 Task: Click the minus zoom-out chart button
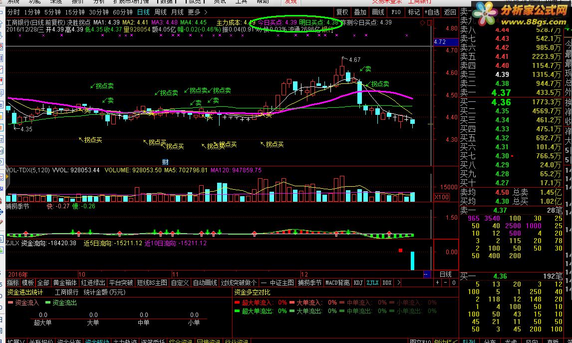[445, 283]
